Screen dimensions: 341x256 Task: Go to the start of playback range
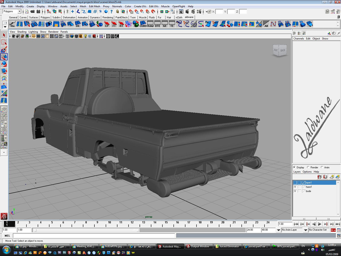click(x=296, y=224)
